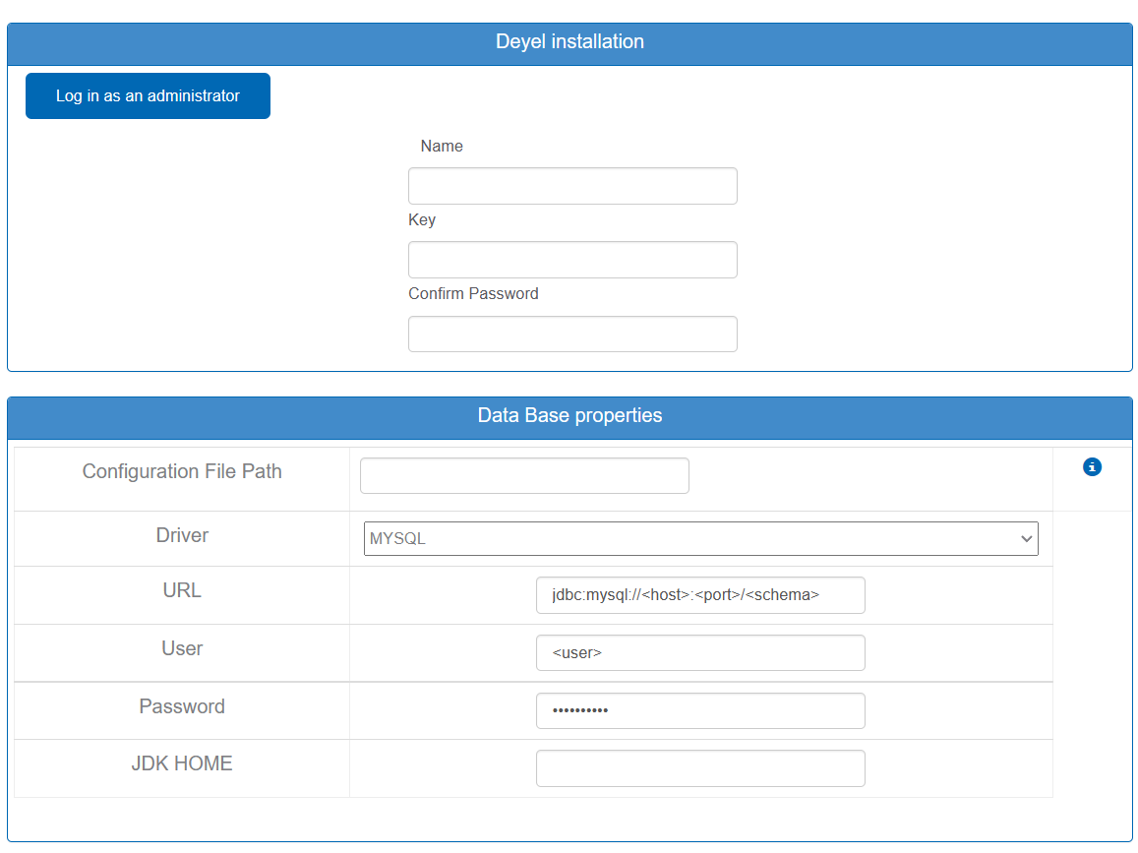Screen dimensions: 1138x853
Task: Click into the Key text box
Action: 572,260
